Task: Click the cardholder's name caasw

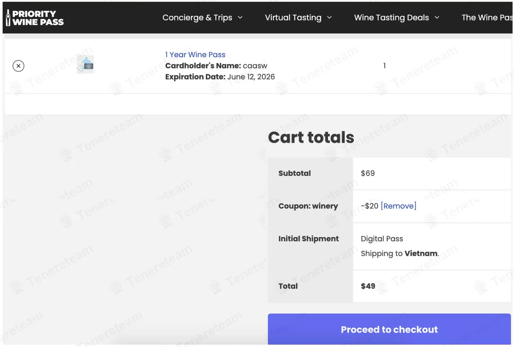Action: click(x=255, y=66)
